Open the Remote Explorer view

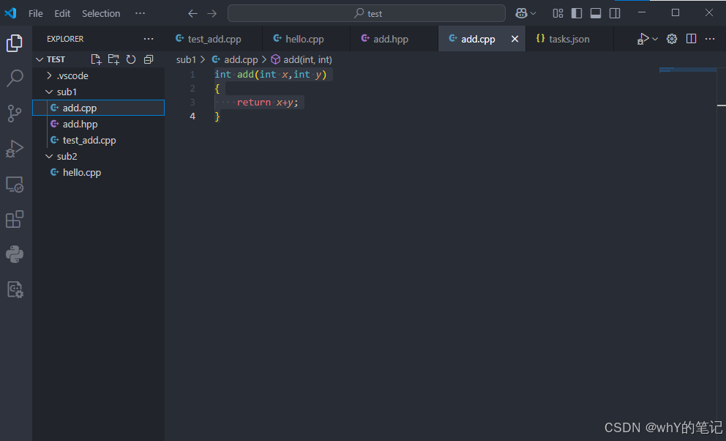15,185
